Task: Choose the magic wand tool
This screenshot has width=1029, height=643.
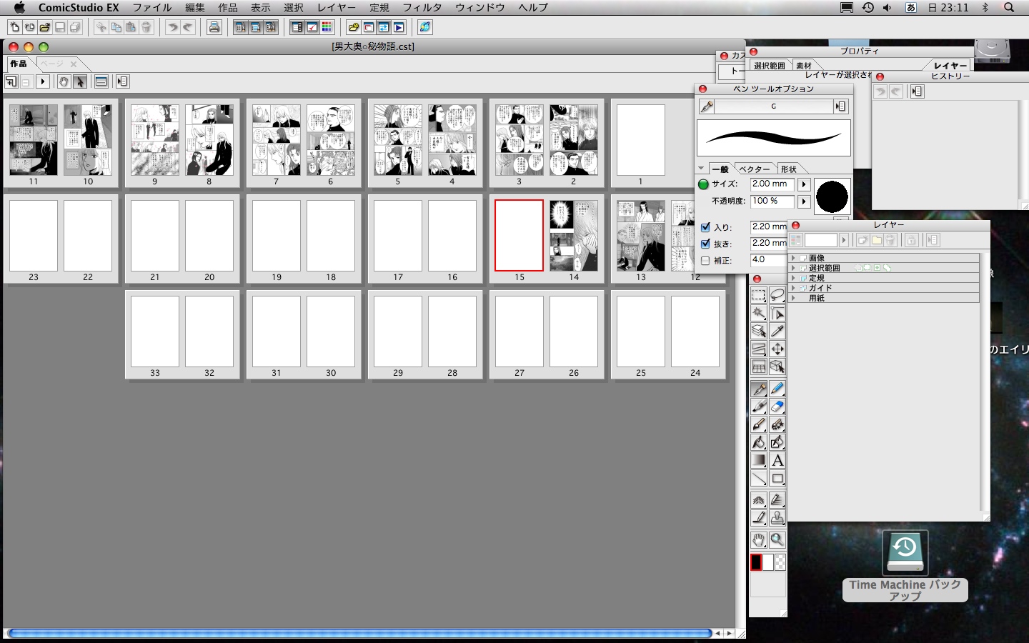Action: coord(759,313)
